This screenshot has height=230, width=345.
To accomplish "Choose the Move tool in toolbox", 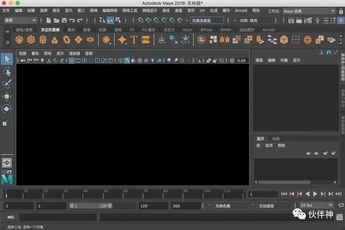I will [7, 96].
